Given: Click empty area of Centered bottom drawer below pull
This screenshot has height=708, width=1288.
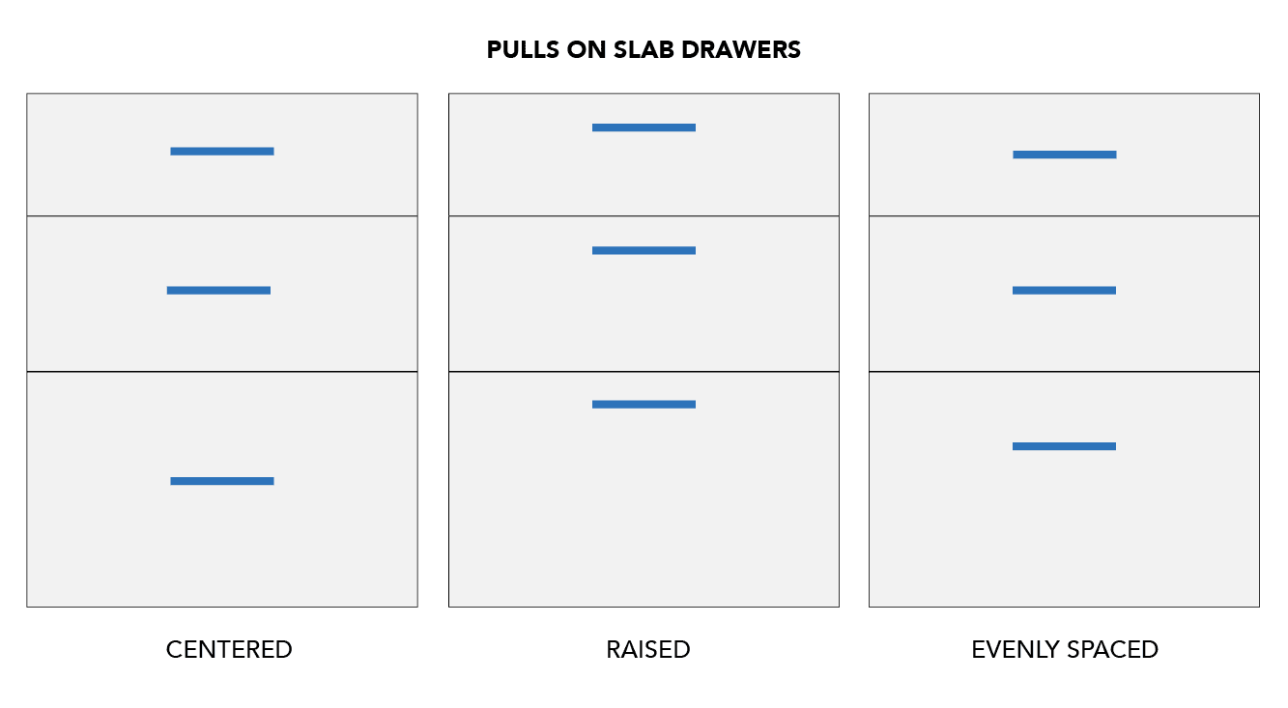Looking at the screenshot, I should click(222, 551).
